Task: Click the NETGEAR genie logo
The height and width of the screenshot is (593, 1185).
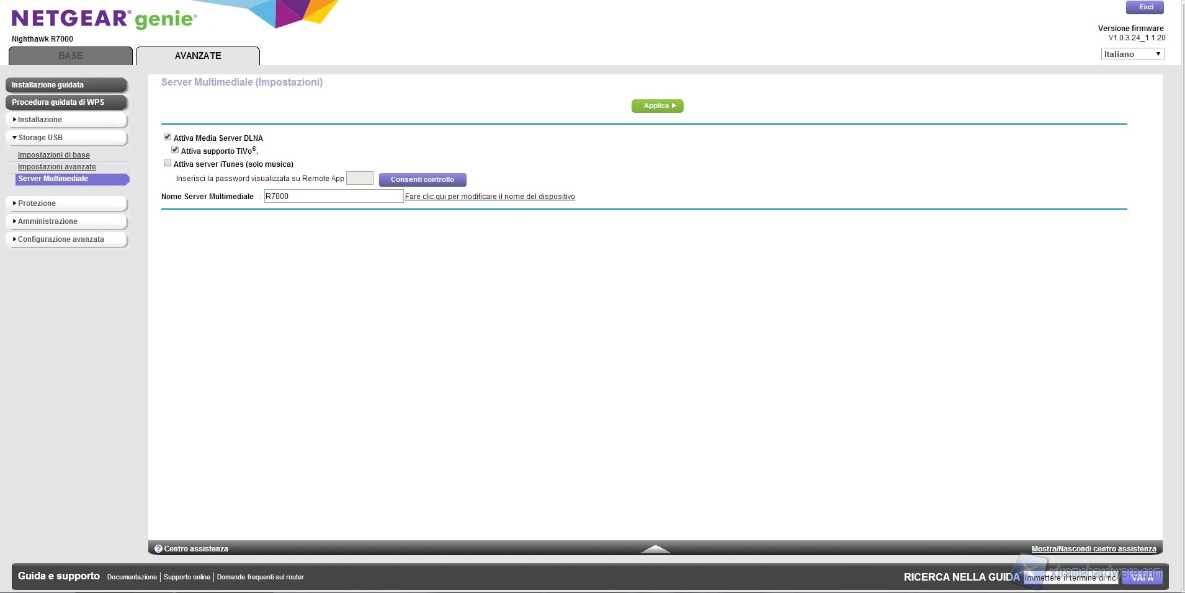Action: point(104,19)
